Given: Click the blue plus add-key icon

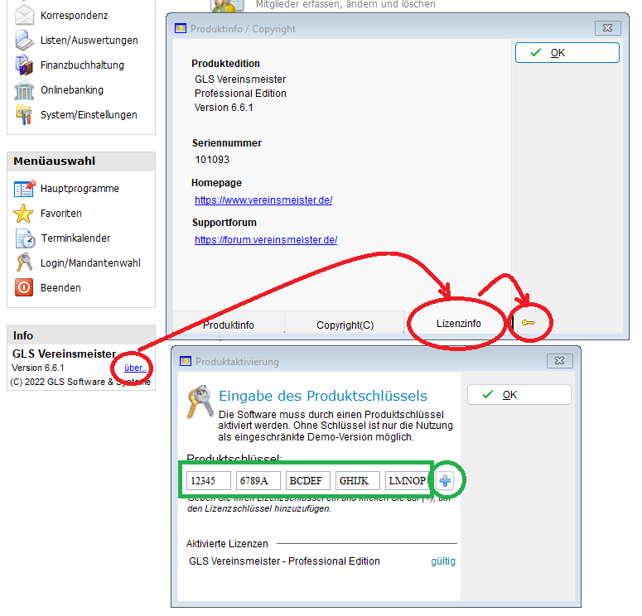Looking at the screenshot, I should [x=445, y=480].
